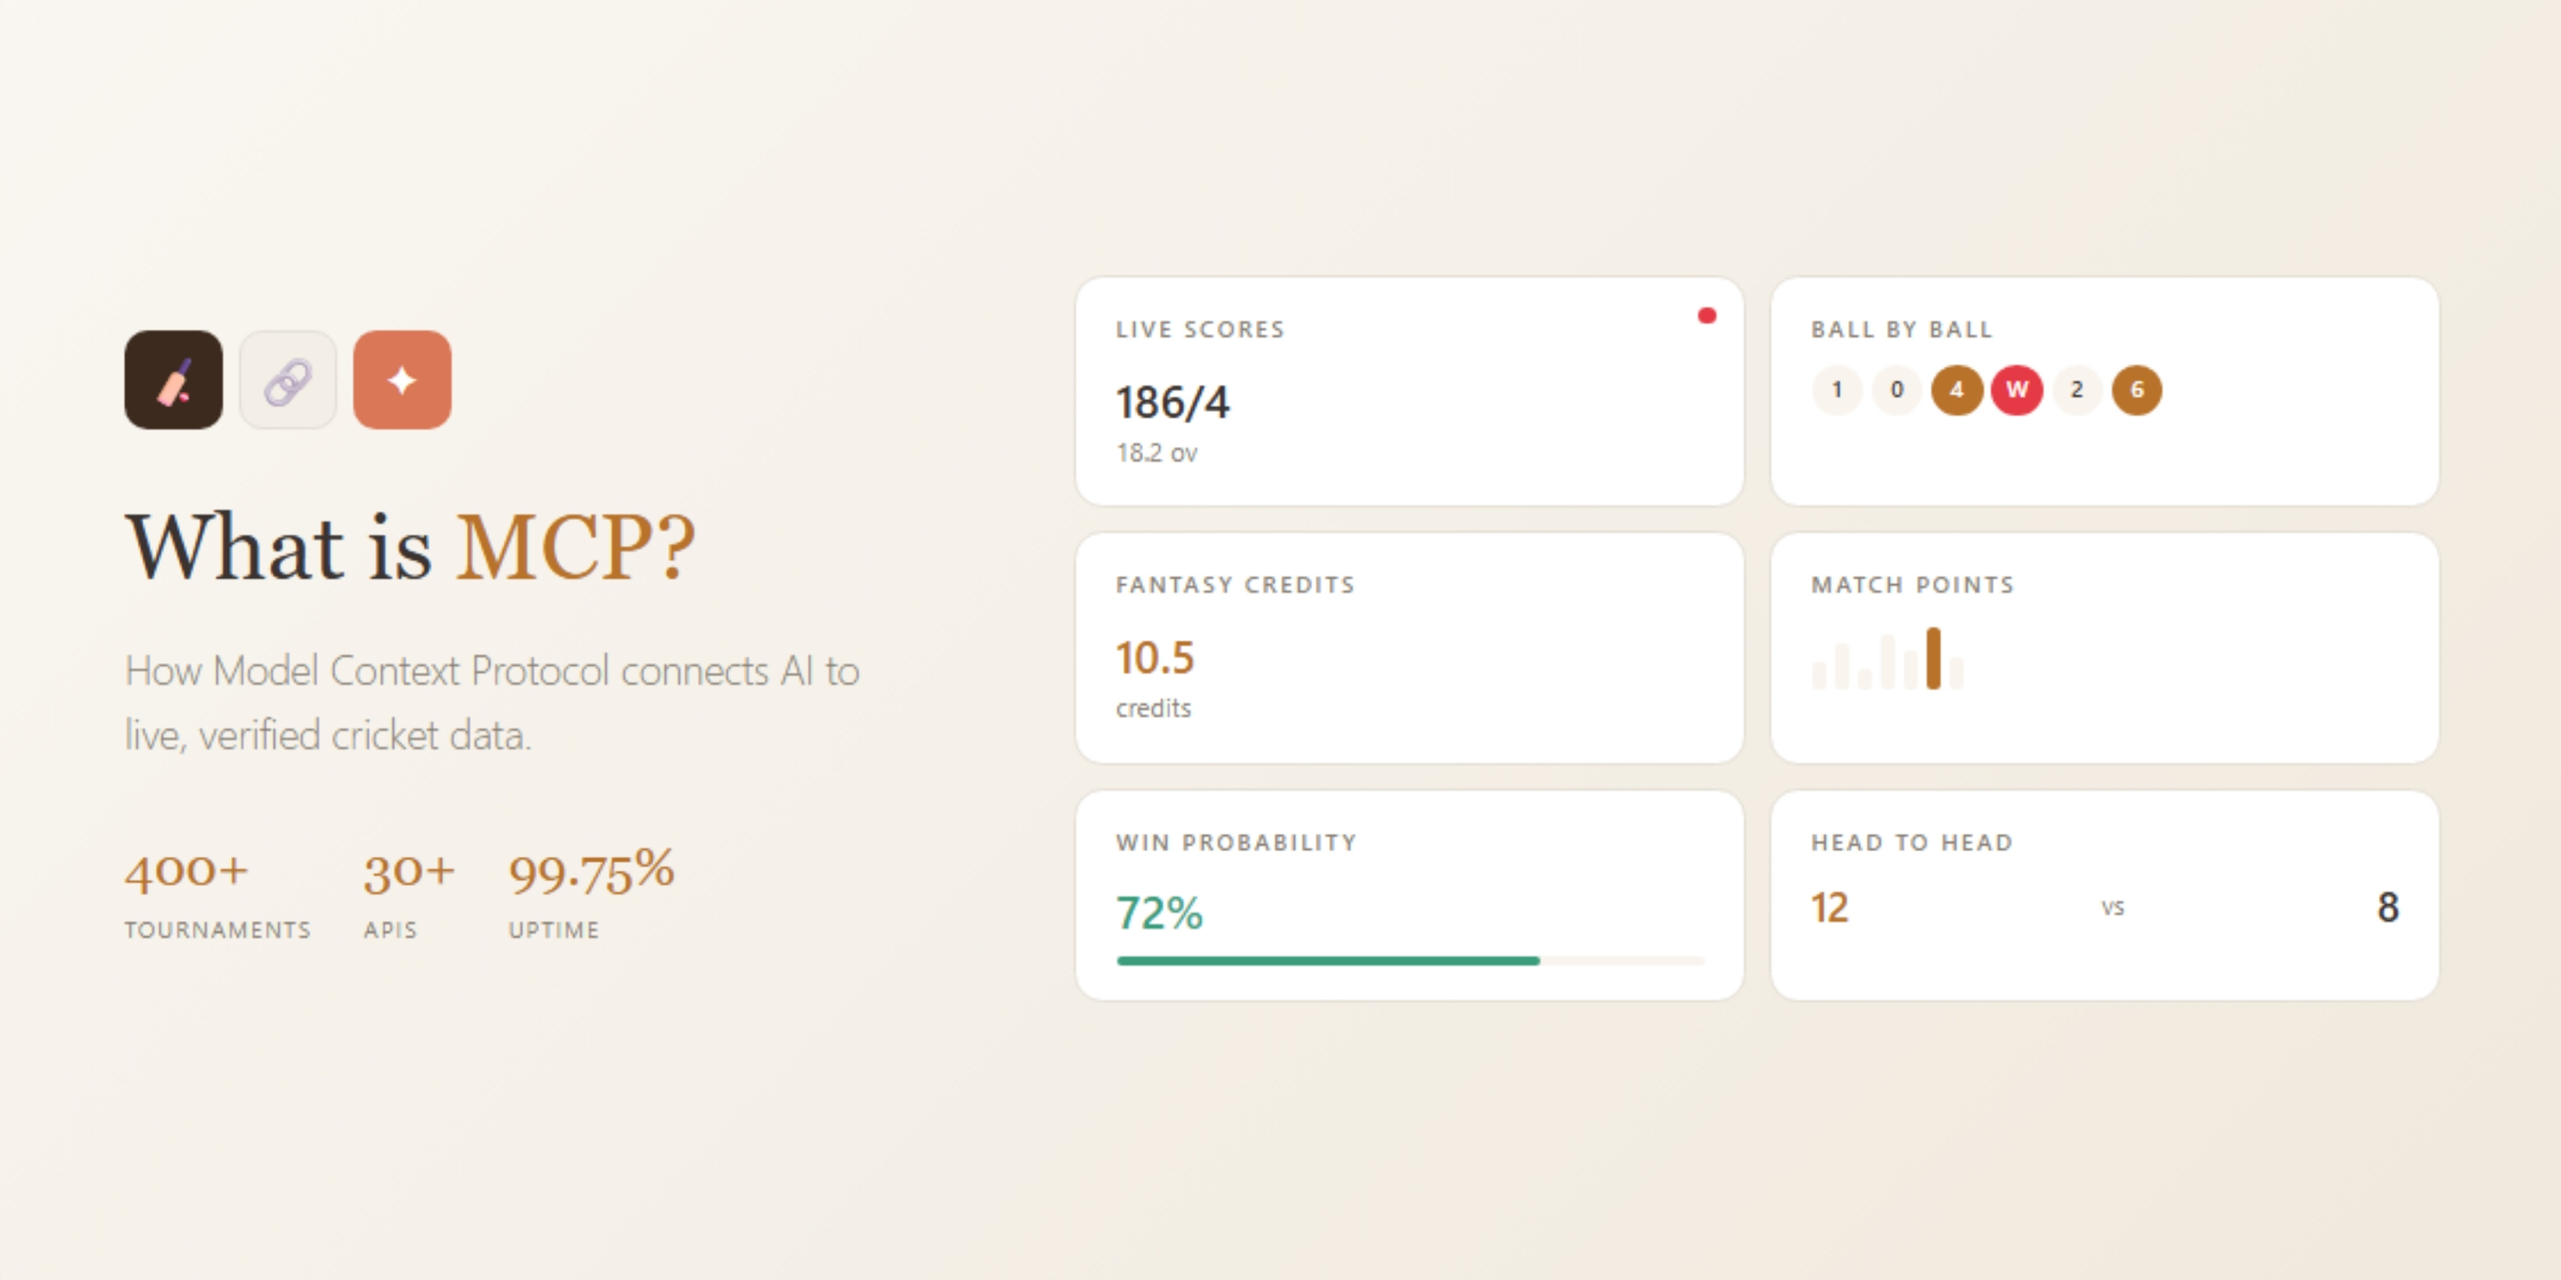Click the red live indicator dot

point(1707,316)
